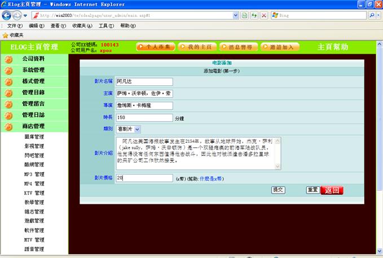Screen dimensions: 383x258
Task: Click the red Stop loading icon
Action: pyautogui.click(x=264, y=15)
